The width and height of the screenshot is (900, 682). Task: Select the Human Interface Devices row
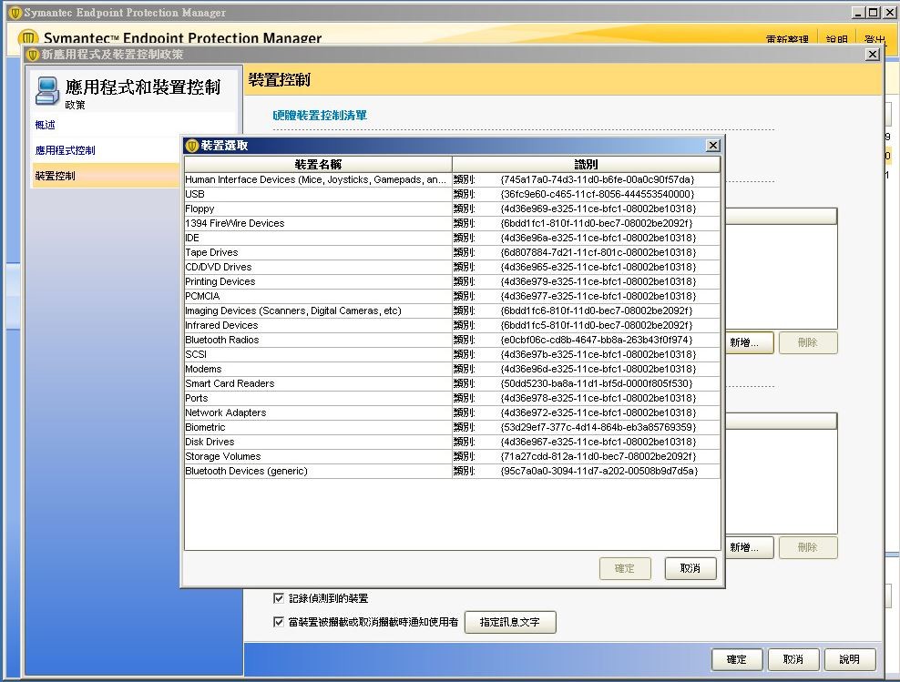click(x=453, y=179)
